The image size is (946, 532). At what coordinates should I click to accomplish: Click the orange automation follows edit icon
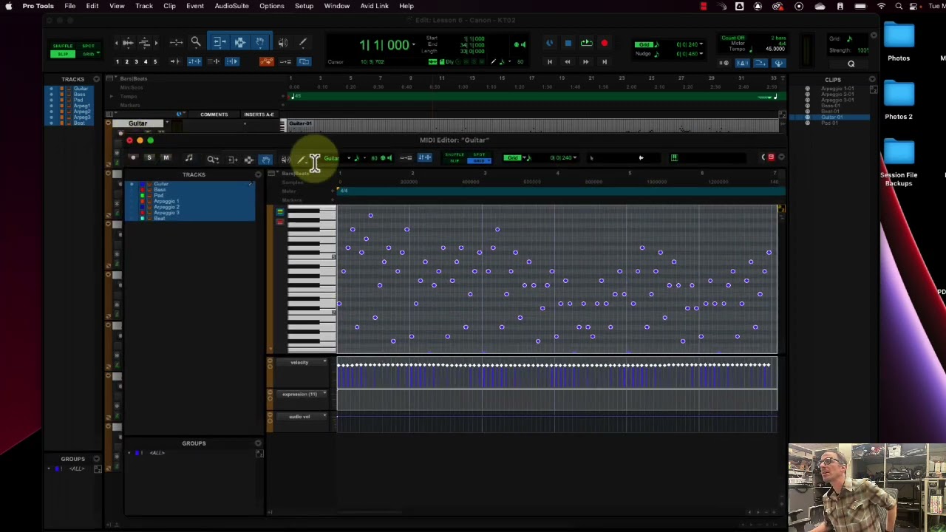266,61
